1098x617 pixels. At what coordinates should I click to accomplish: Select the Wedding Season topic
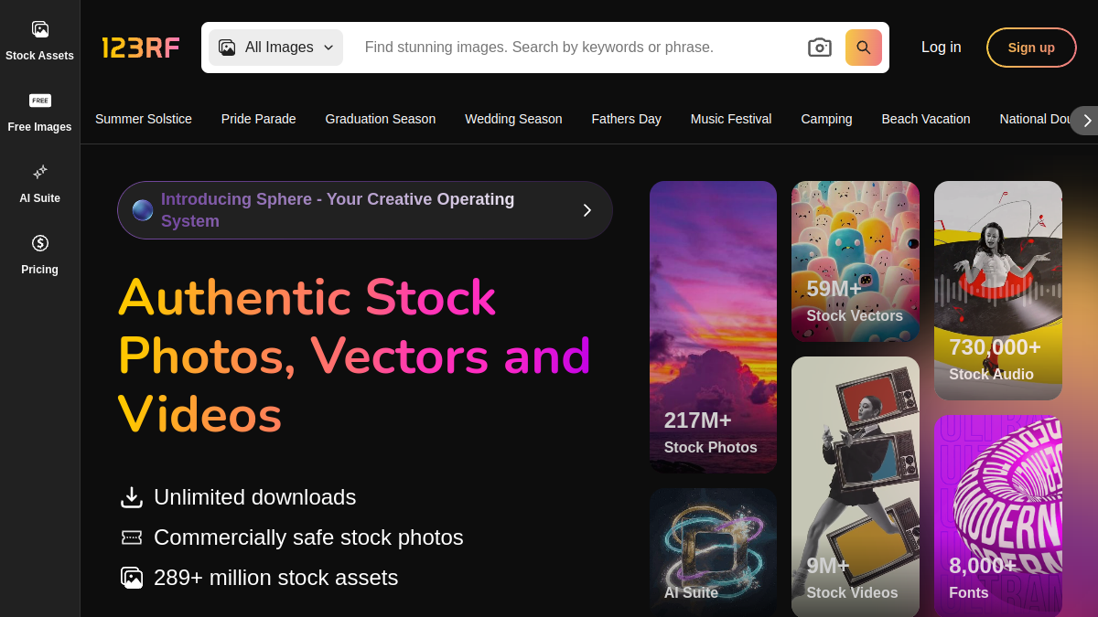click(513, 119)
